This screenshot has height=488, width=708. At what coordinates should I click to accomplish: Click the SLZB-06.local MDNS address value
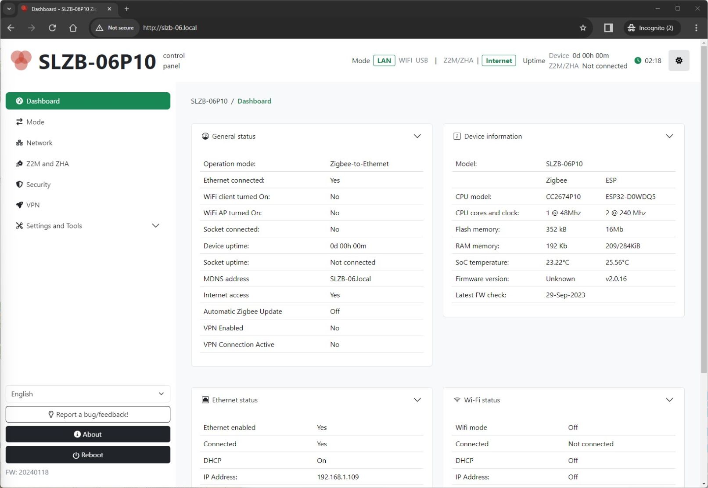tap(350, 279)
